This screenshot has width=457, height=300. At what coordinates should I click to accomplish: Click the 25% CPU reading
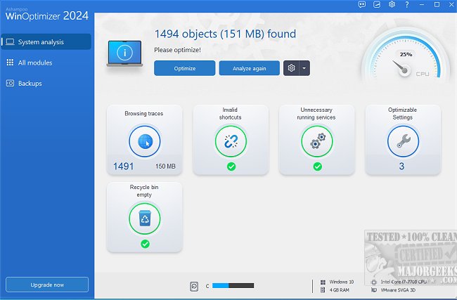[406, 55]
